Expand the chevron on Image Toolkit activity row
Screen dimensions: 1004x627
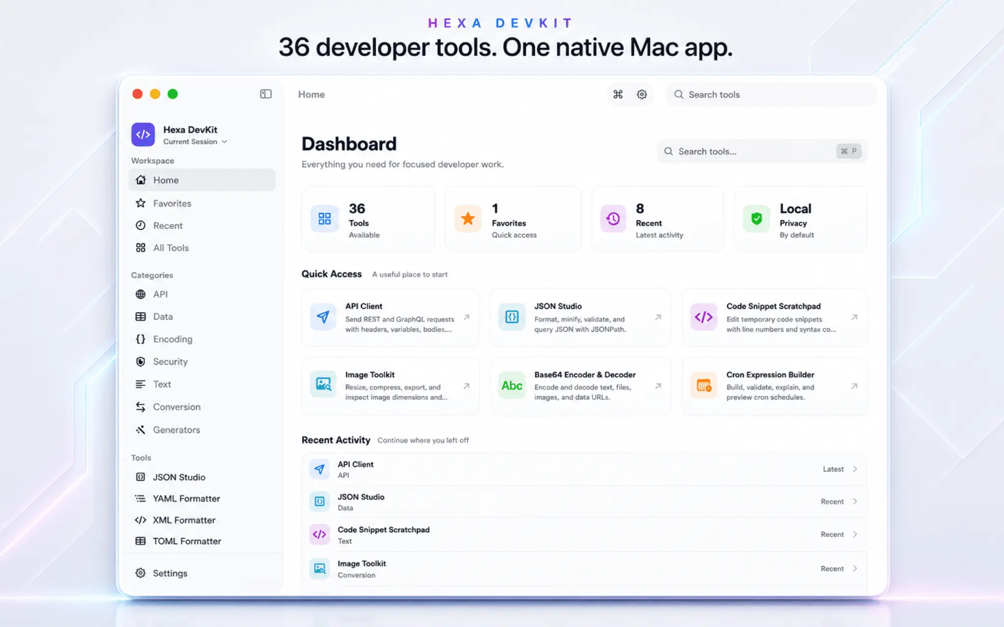click(x=855, y=569)
